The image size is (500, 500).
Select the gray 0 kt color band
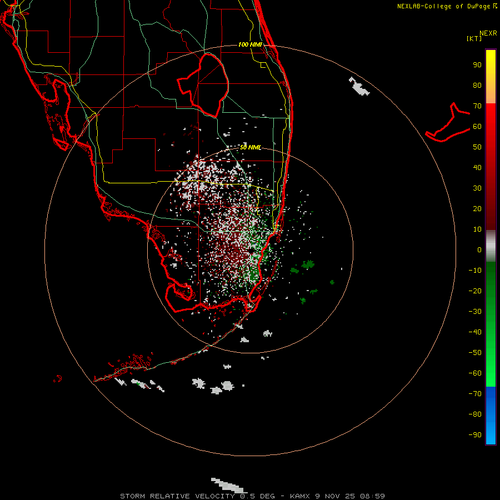point(491,246)
